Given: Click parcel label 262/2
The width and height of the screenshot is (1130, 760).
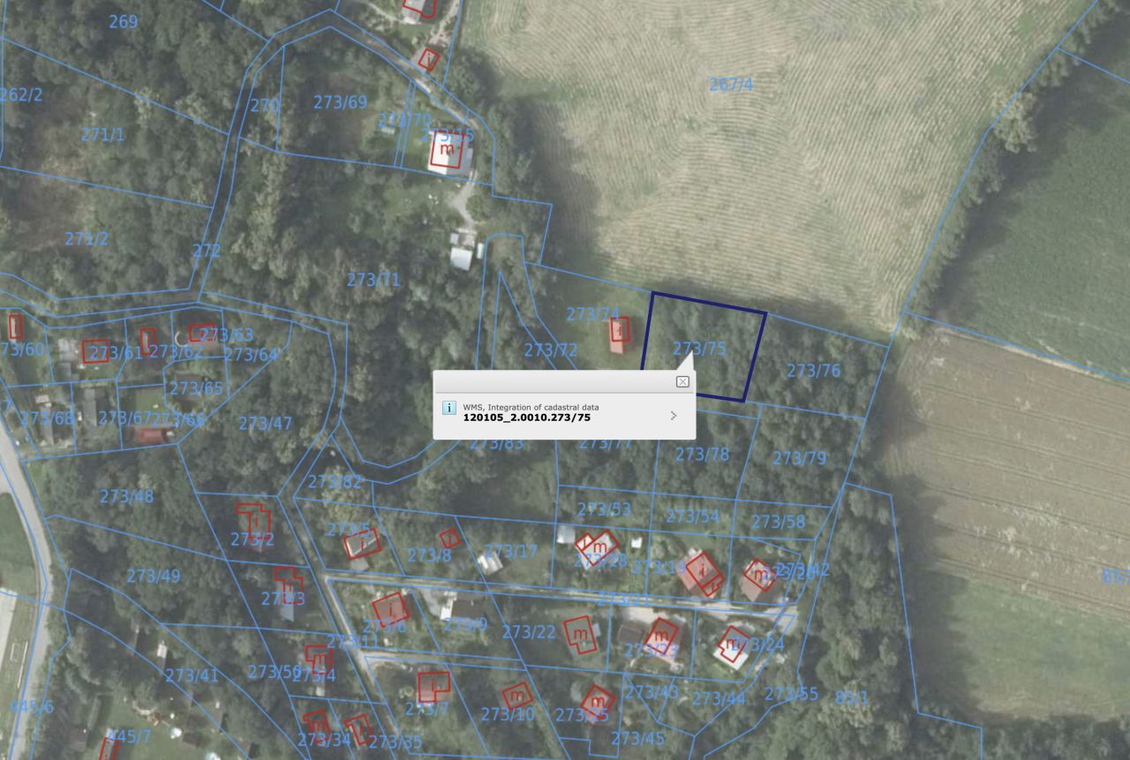Looking at the screenshot, I should point(19,94).
